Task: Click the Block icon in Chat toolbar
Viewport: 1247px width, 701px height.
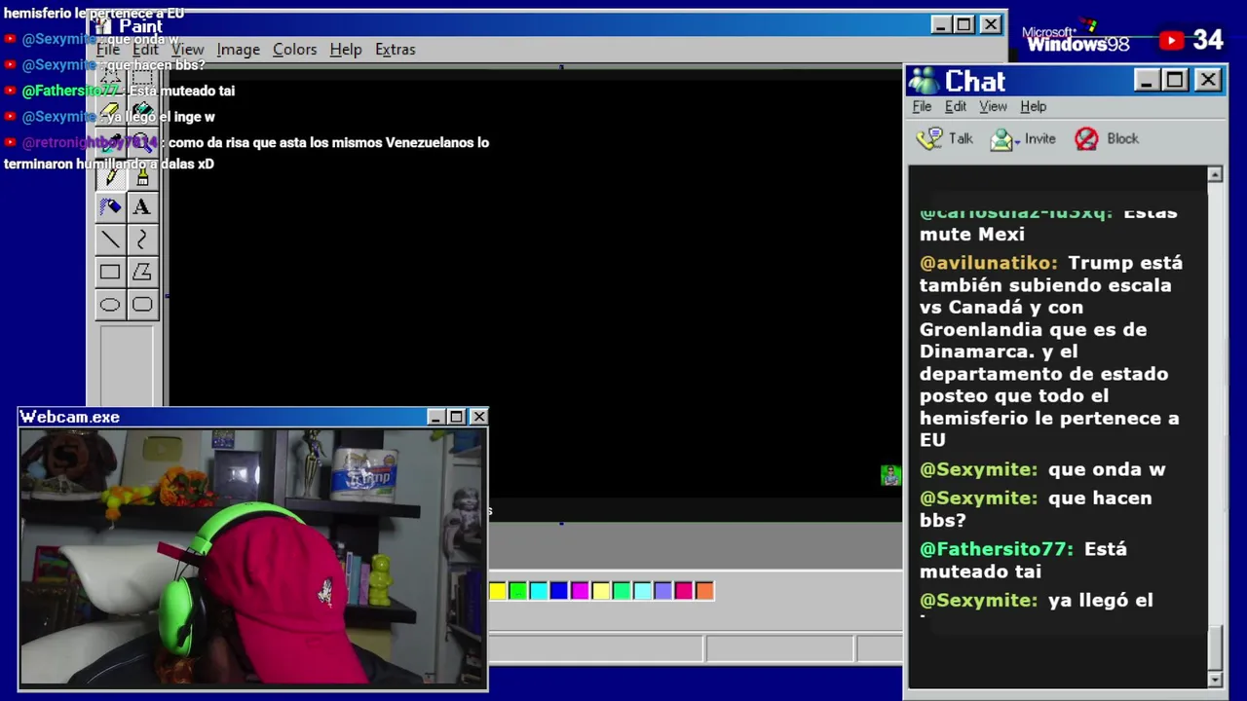Action: point(1086,139)
